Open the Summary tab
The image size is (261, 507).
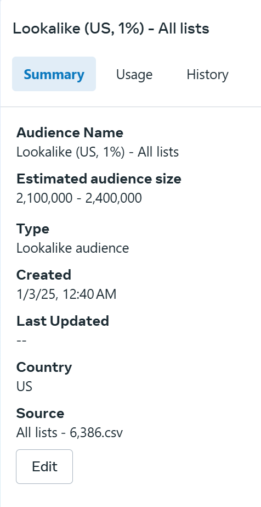coord(54,74)
